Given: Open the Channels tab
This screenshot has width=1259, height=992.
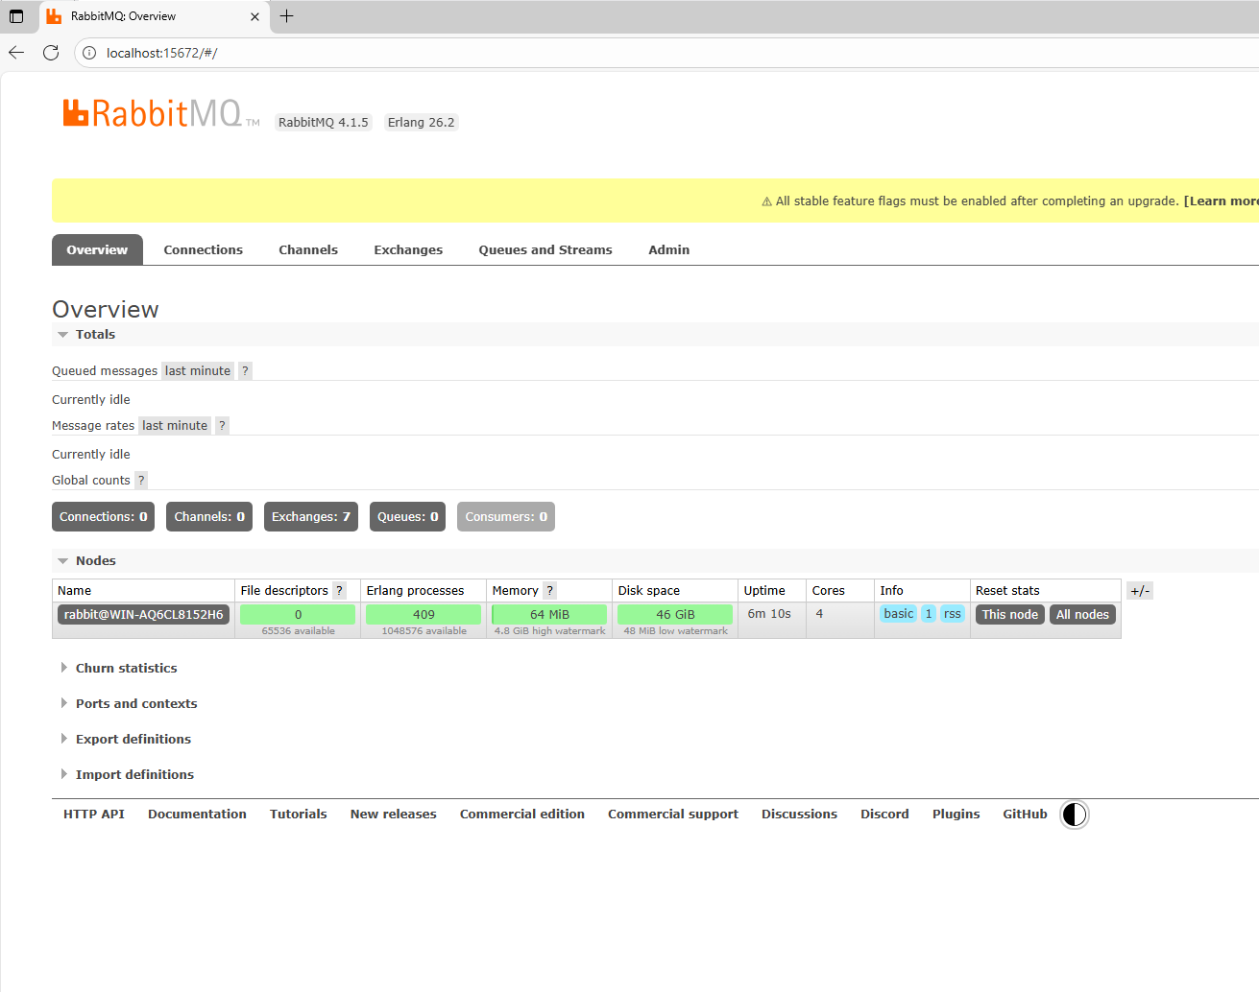Looking at the screenshot, I should tap(308, 249).
